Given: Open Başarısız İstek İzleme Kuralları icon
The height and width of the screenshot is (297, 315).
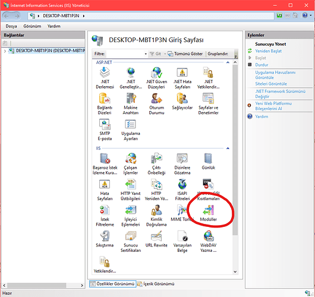Looking at the screenshot, I should [x=105, y=164].
